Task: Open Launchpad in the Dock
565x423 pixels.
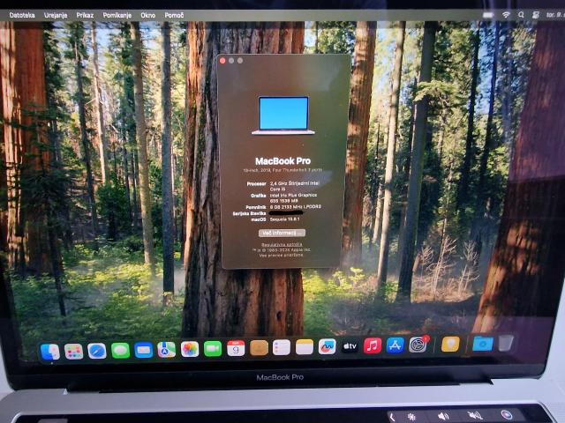Action: tap(74, 352)
